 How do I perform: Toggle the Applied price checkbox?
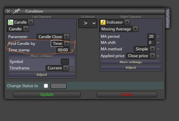(158, 56)
